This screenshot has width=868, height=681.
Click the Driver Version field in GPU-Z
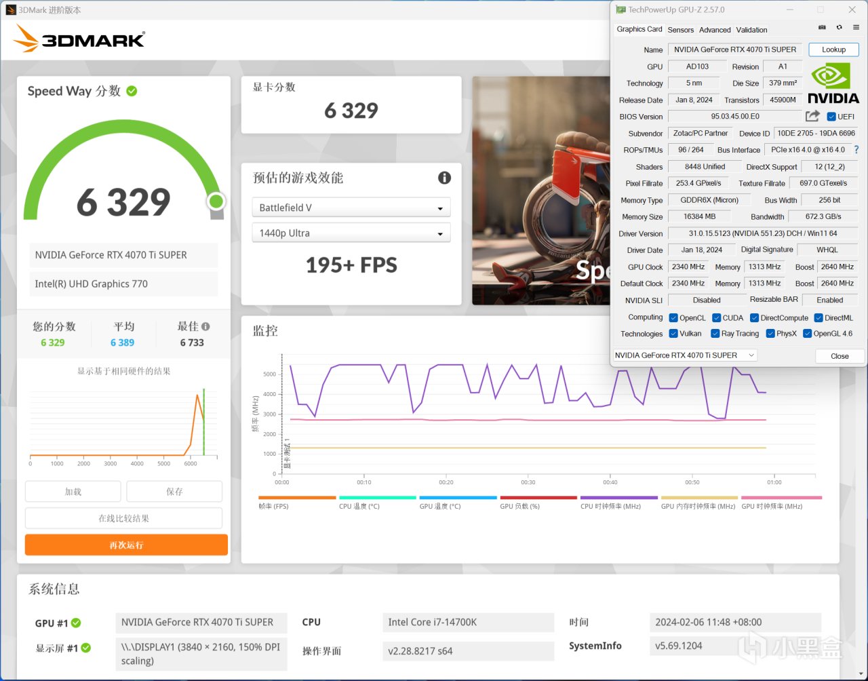(x=763, y=233)
